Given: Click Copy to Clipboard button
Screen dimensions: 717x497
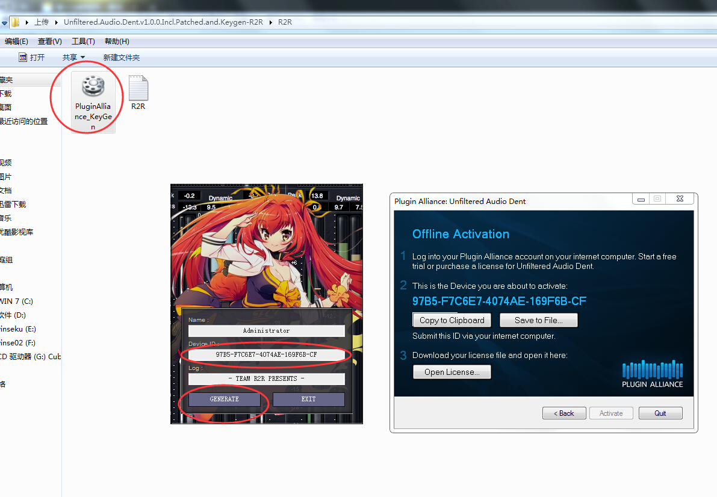Looking at the screenshot, I should pos(452,320).
